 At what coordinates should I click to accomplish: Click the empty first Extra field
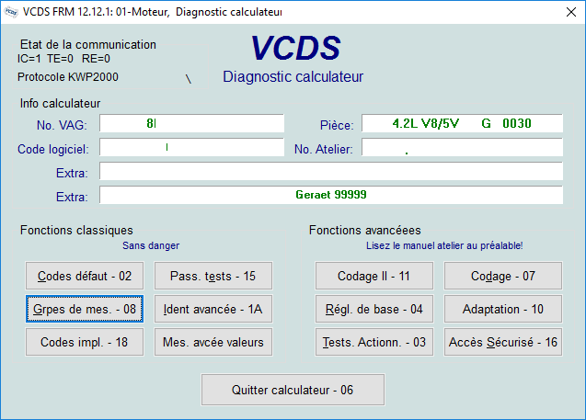pos(330,171)
